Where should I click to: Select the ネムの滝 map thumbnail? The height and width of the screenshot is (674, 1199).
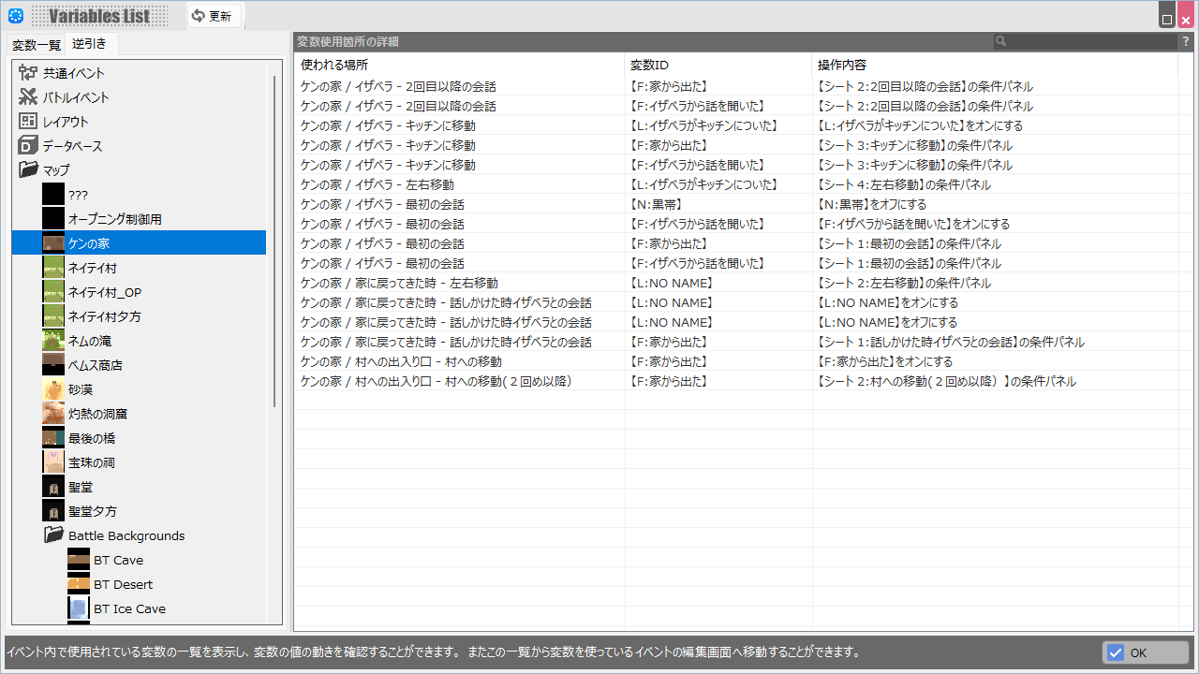pyautogui.click(x=53, y=341)
